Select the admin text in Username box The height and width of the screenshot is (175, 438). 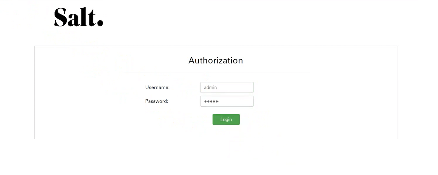point(210,87)
